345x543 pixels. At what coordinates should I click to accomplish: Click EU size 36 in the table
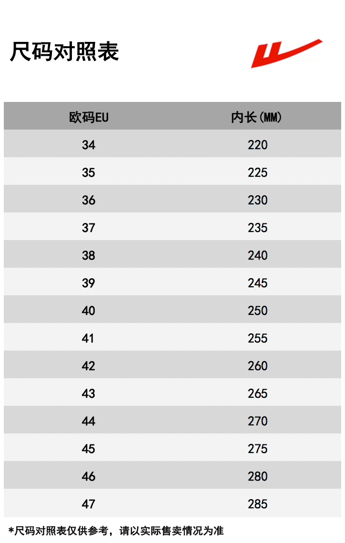[89, 200]
